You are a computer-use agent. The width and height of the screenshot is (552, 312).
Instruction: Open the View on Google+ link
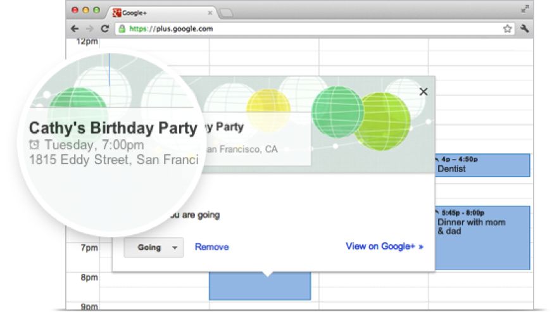click(384, 246)
